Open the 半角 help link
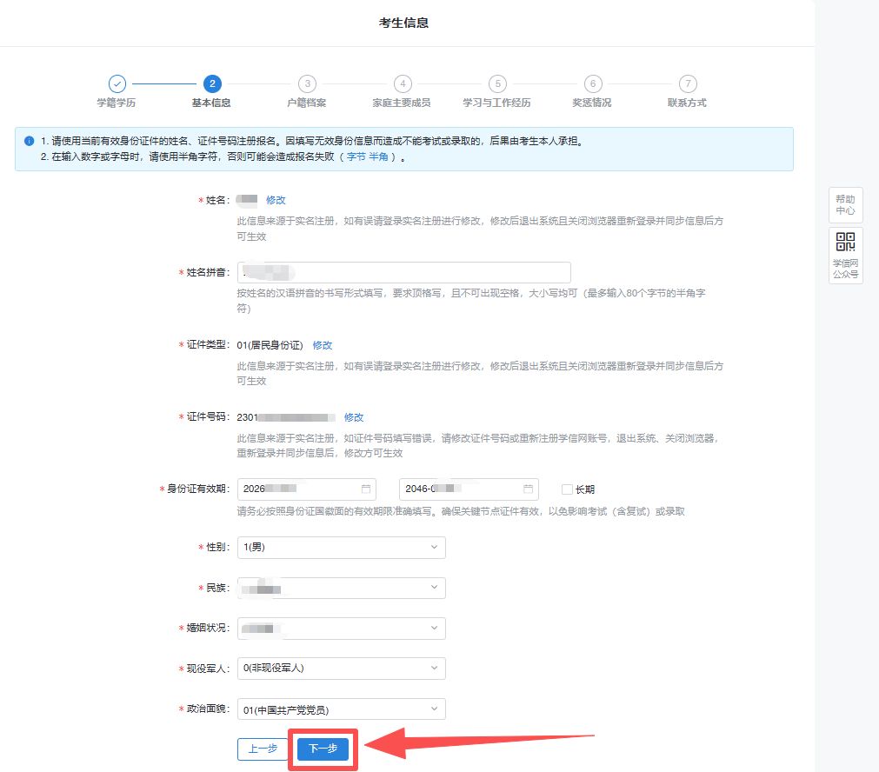This screenshot has height=772, width=879. click(378, 157)
